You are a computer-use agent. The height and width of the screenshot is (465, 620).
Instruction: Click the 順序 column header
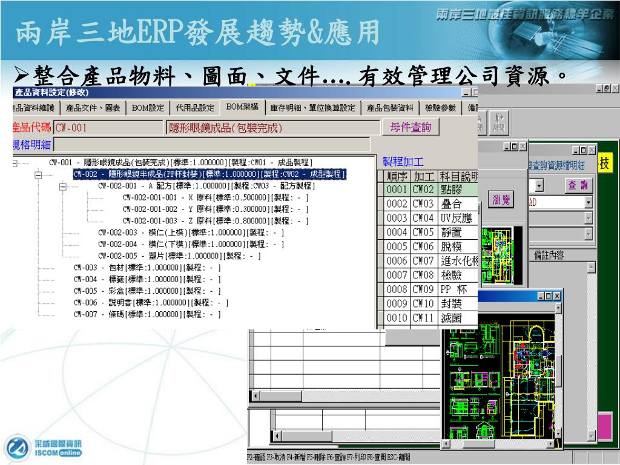pos(397,176)
